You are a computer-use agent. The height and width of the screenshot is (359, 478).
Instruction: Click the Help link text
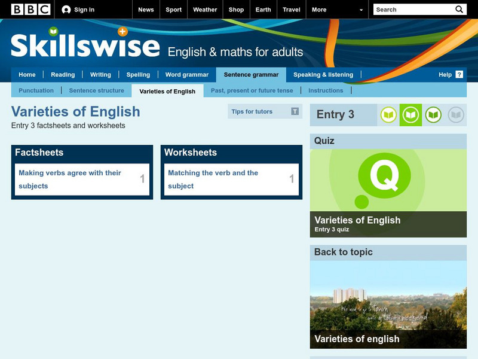[x=445, y=75]
